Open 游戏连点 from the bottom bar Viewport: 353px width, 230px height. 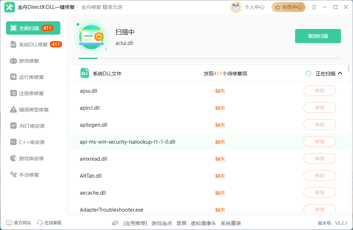tap(162, 224)
